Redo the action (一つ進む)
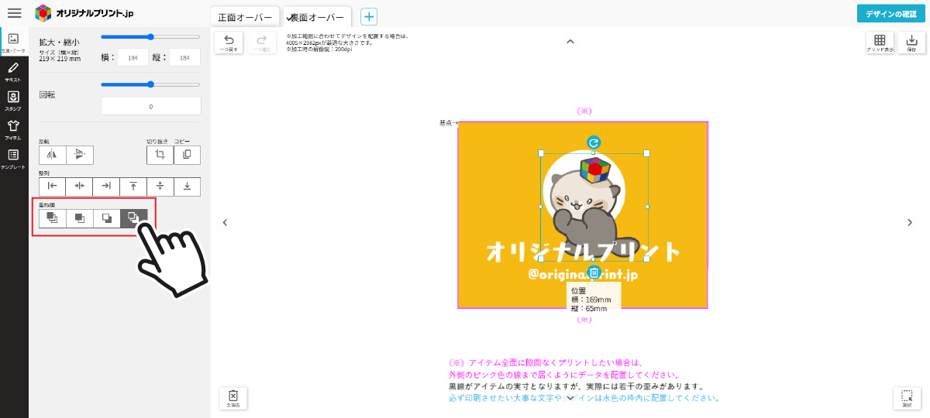The height and width of the screenshot is (418, 930). [263, 43]
